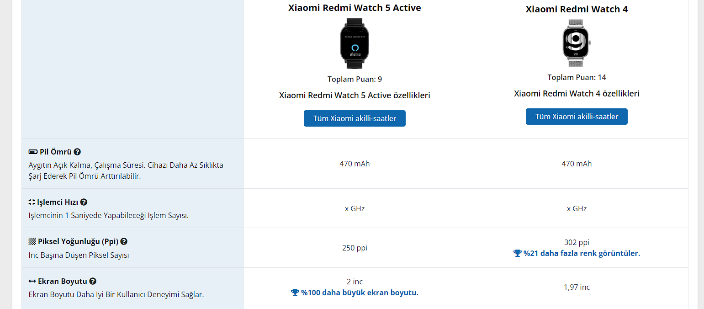Click help icon beside Piksel Yoğunluğu (Ppi)

[x=124, y=241]
